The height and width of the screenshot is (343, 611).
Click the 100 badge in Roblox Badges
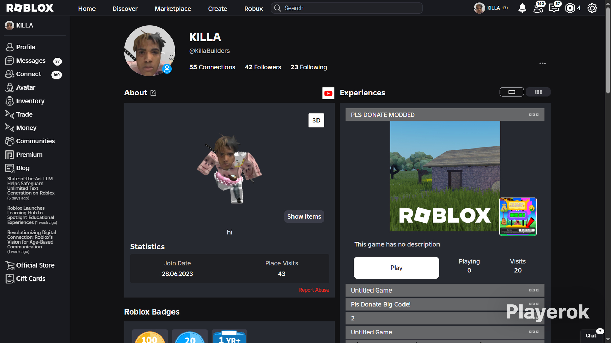(149, 336)
